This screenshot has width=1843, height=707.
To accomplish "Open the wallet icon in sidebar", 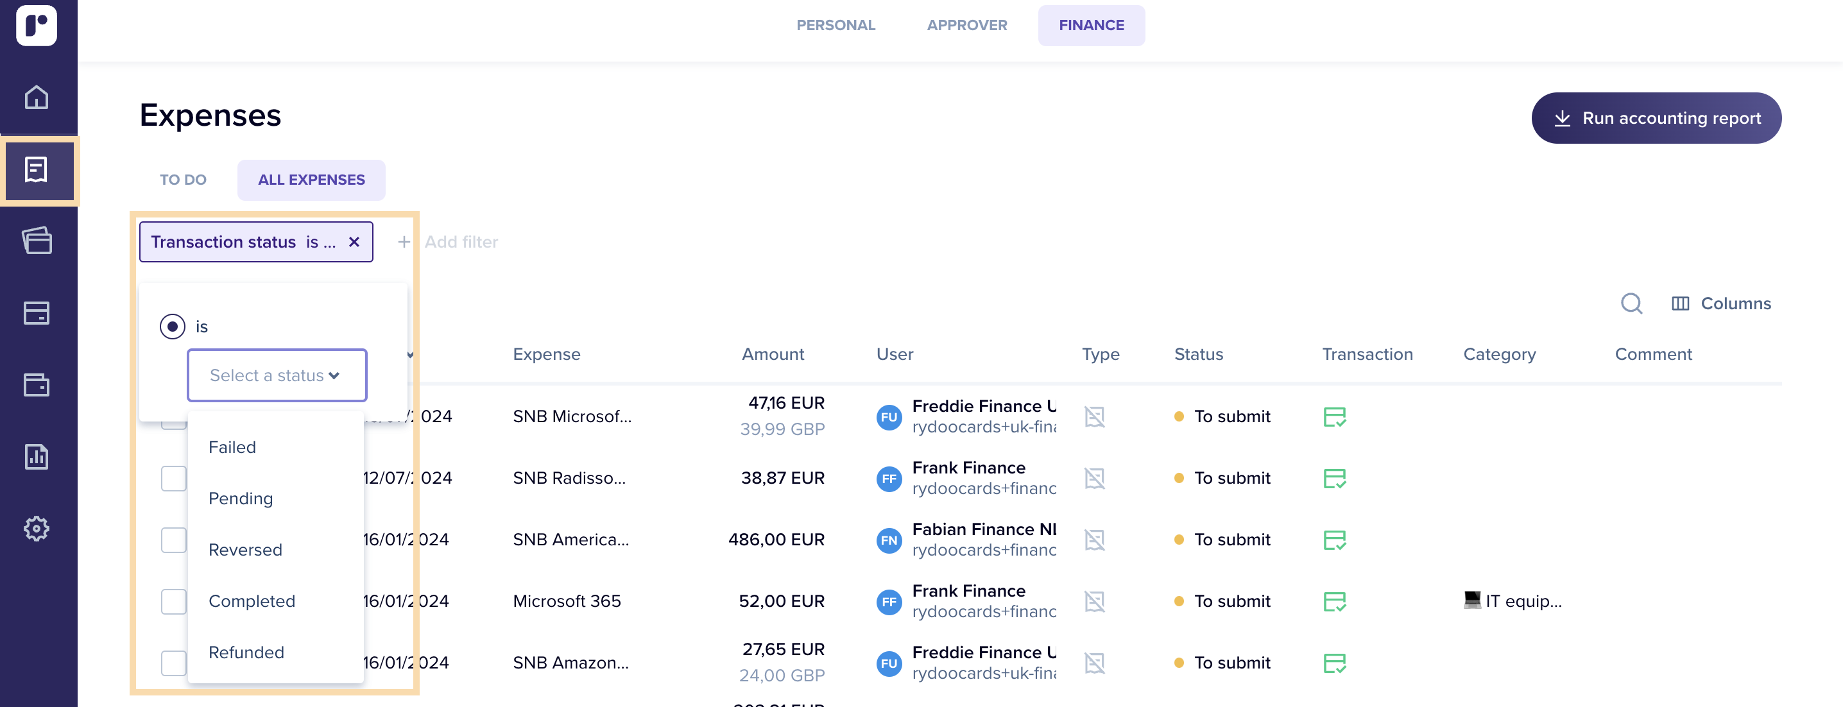I will [x=37, y=385].
